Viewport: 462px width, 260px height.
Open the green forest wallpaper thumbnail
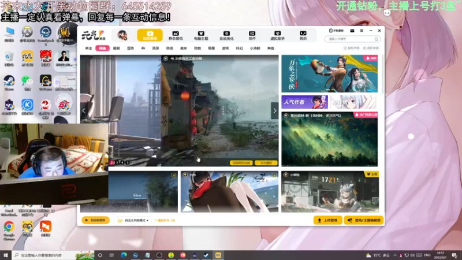(329, 139)
